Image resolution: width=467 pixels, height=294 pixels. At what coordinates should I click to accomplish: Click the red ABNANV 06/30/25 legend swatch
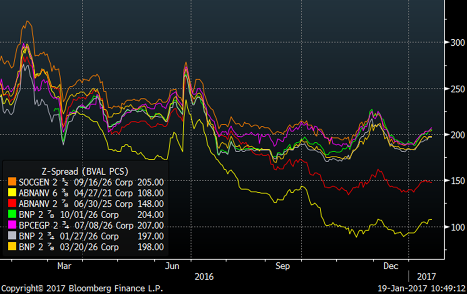point(12,203)
